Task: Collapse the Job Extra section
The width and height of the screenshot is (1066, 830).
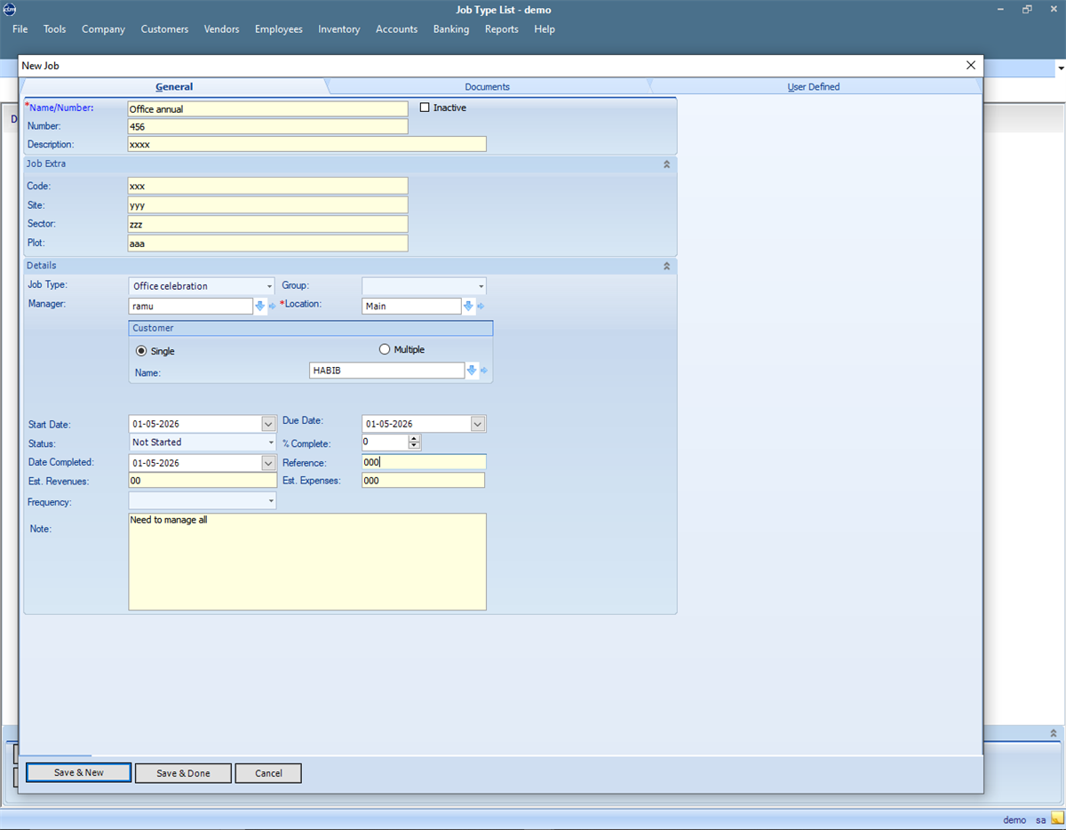Action: pyautogui.click(x=666, y=164)
